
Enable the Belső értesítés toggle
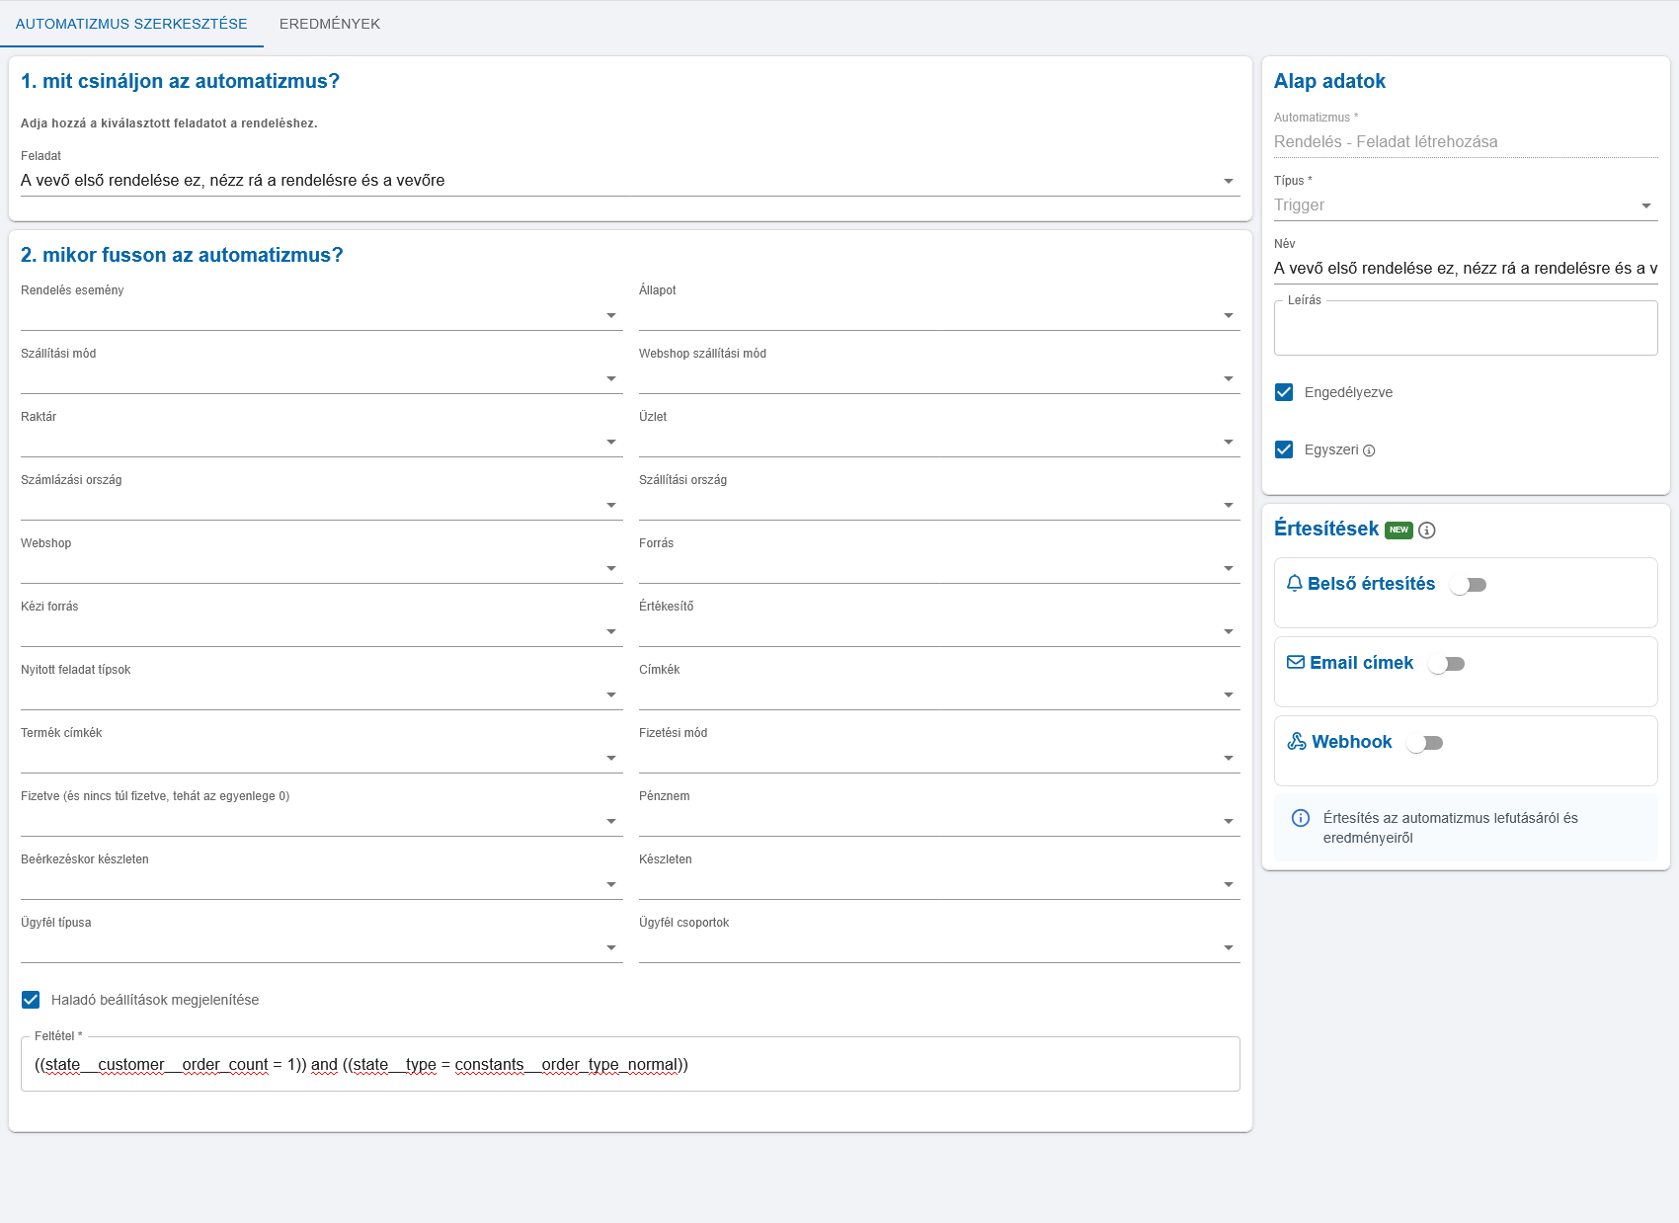click(x=1469, y=585)
